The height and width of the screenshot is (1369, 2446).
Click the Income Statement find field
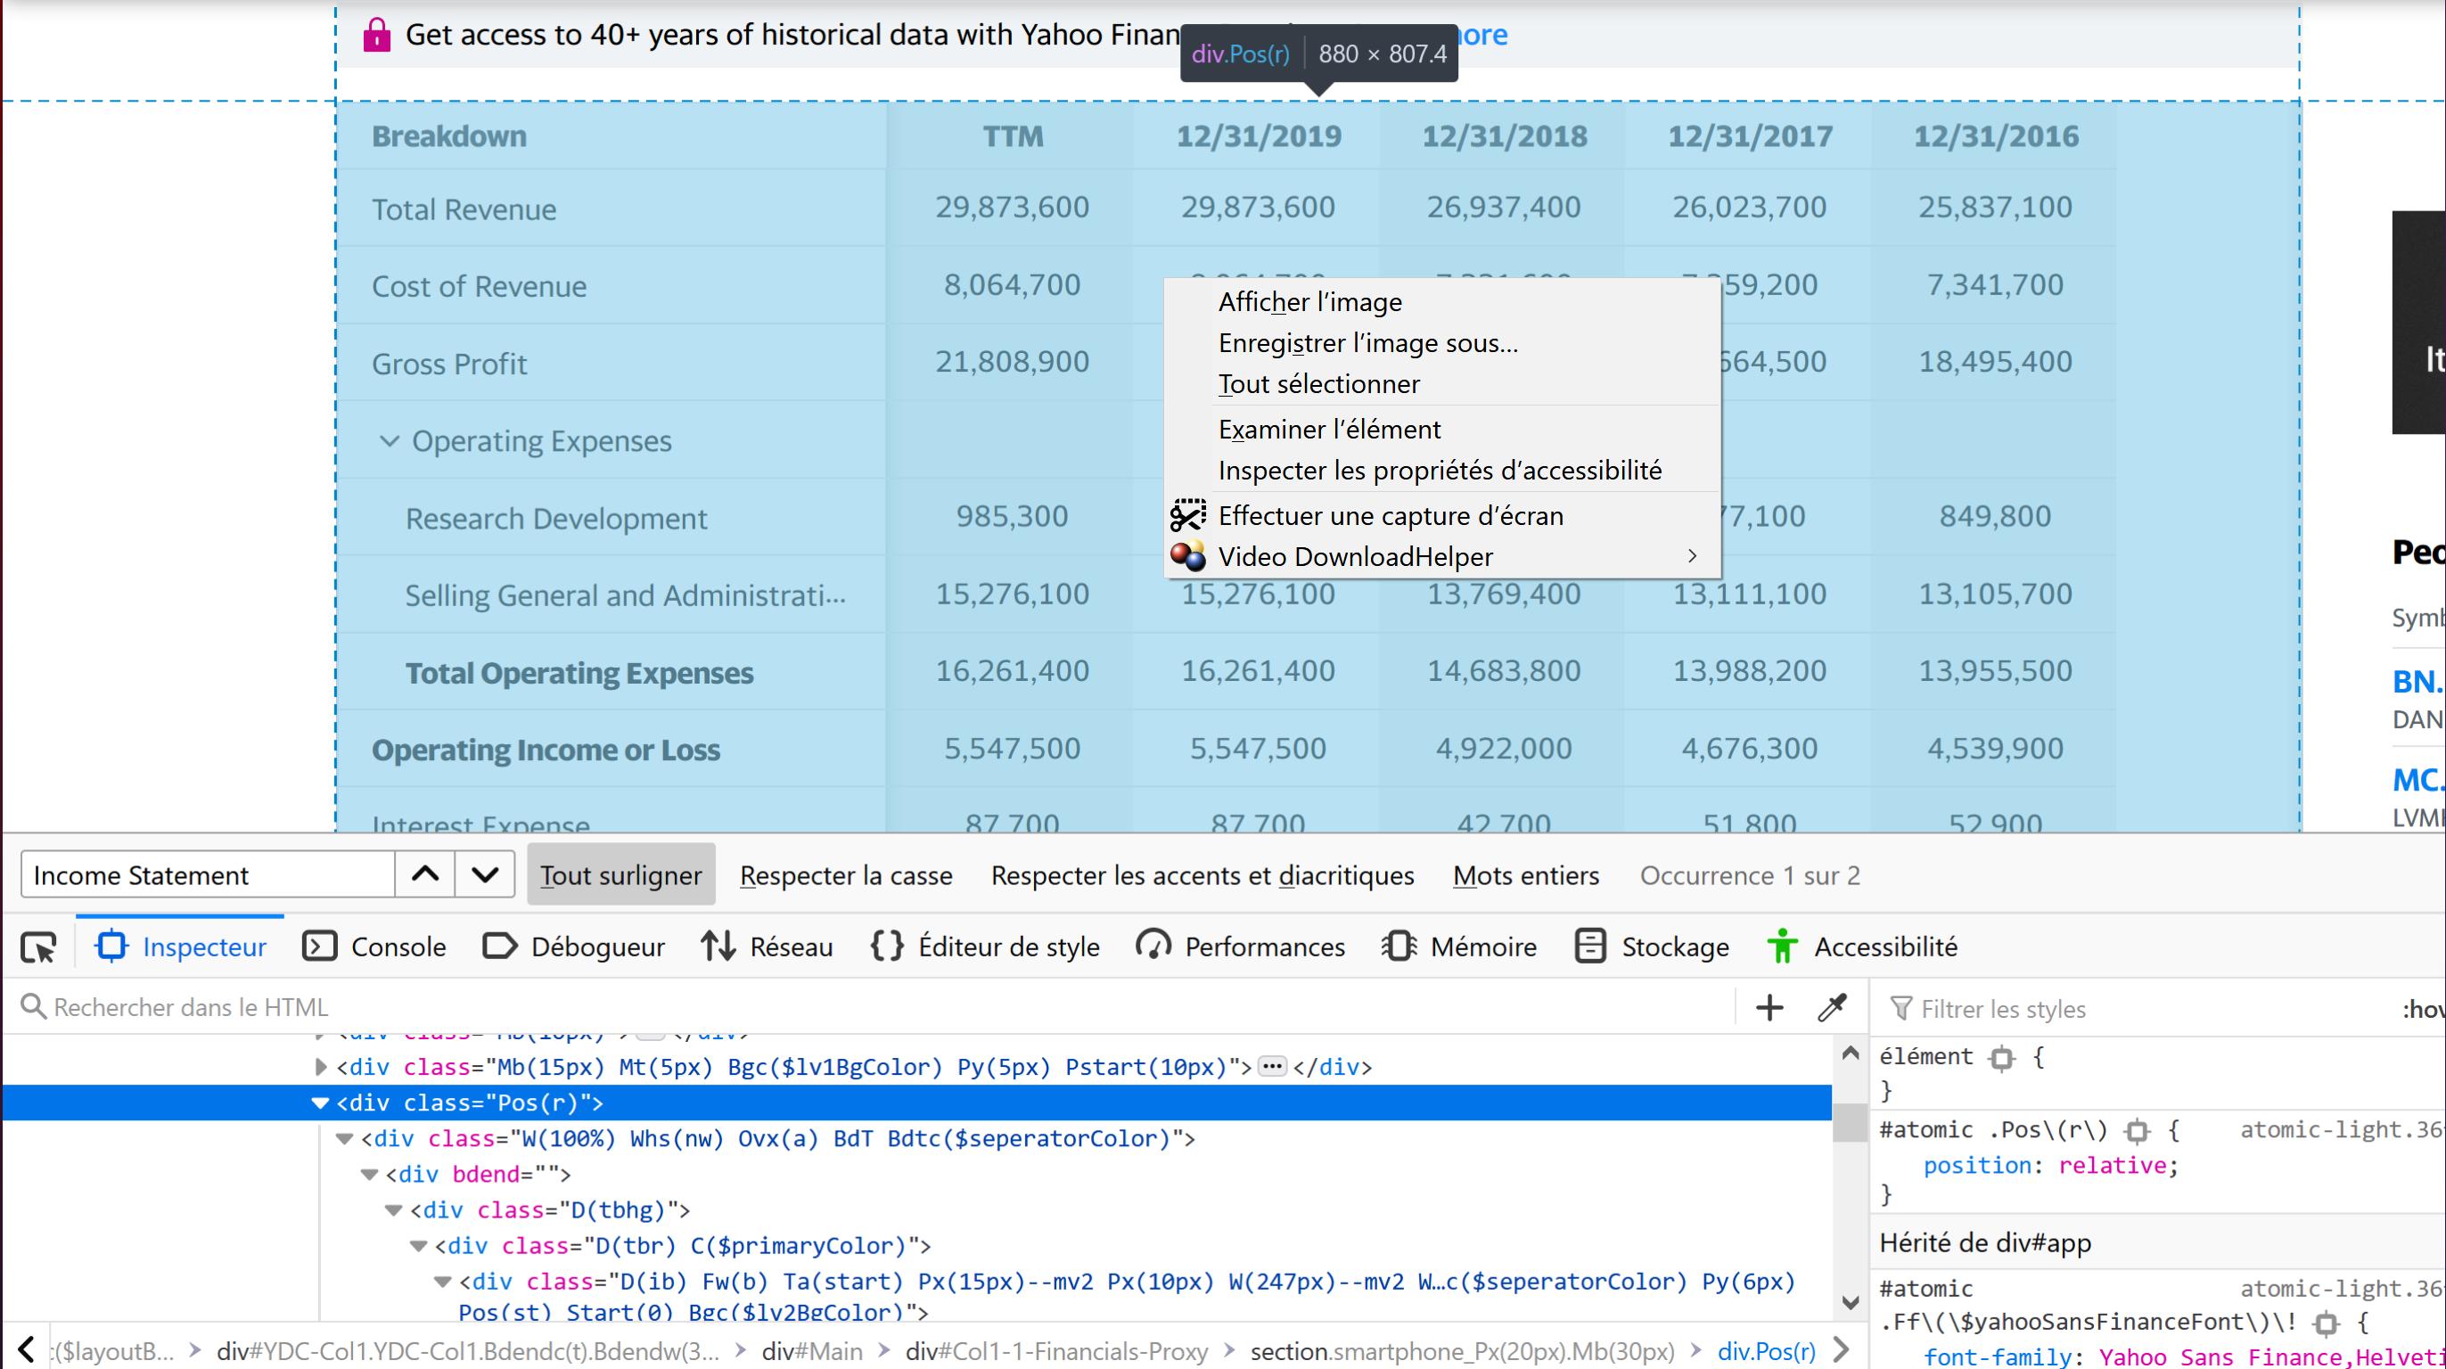(x=207, y=874)
